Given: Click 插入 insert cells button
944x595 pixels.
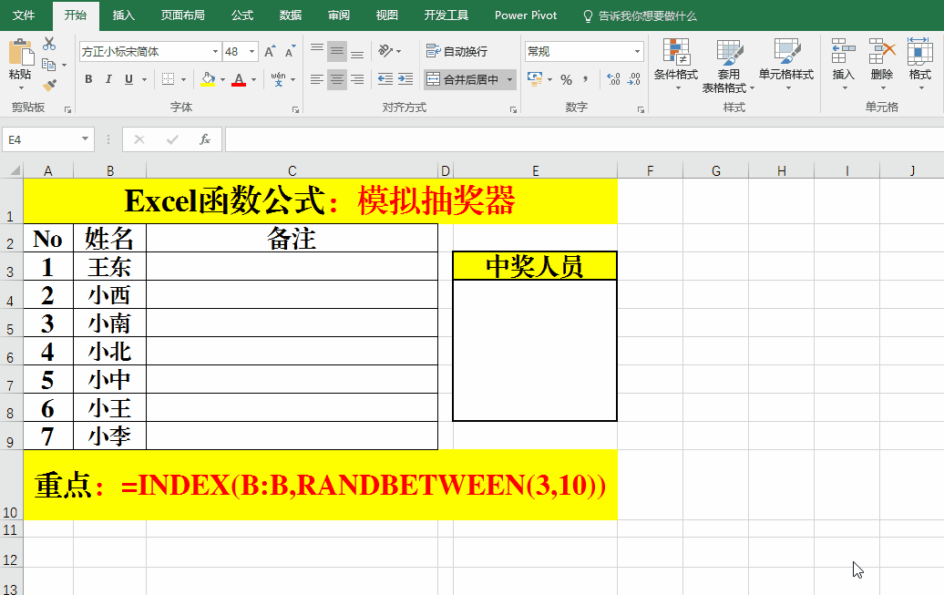Looking at the screenshot, I should [x=844, y=65].
